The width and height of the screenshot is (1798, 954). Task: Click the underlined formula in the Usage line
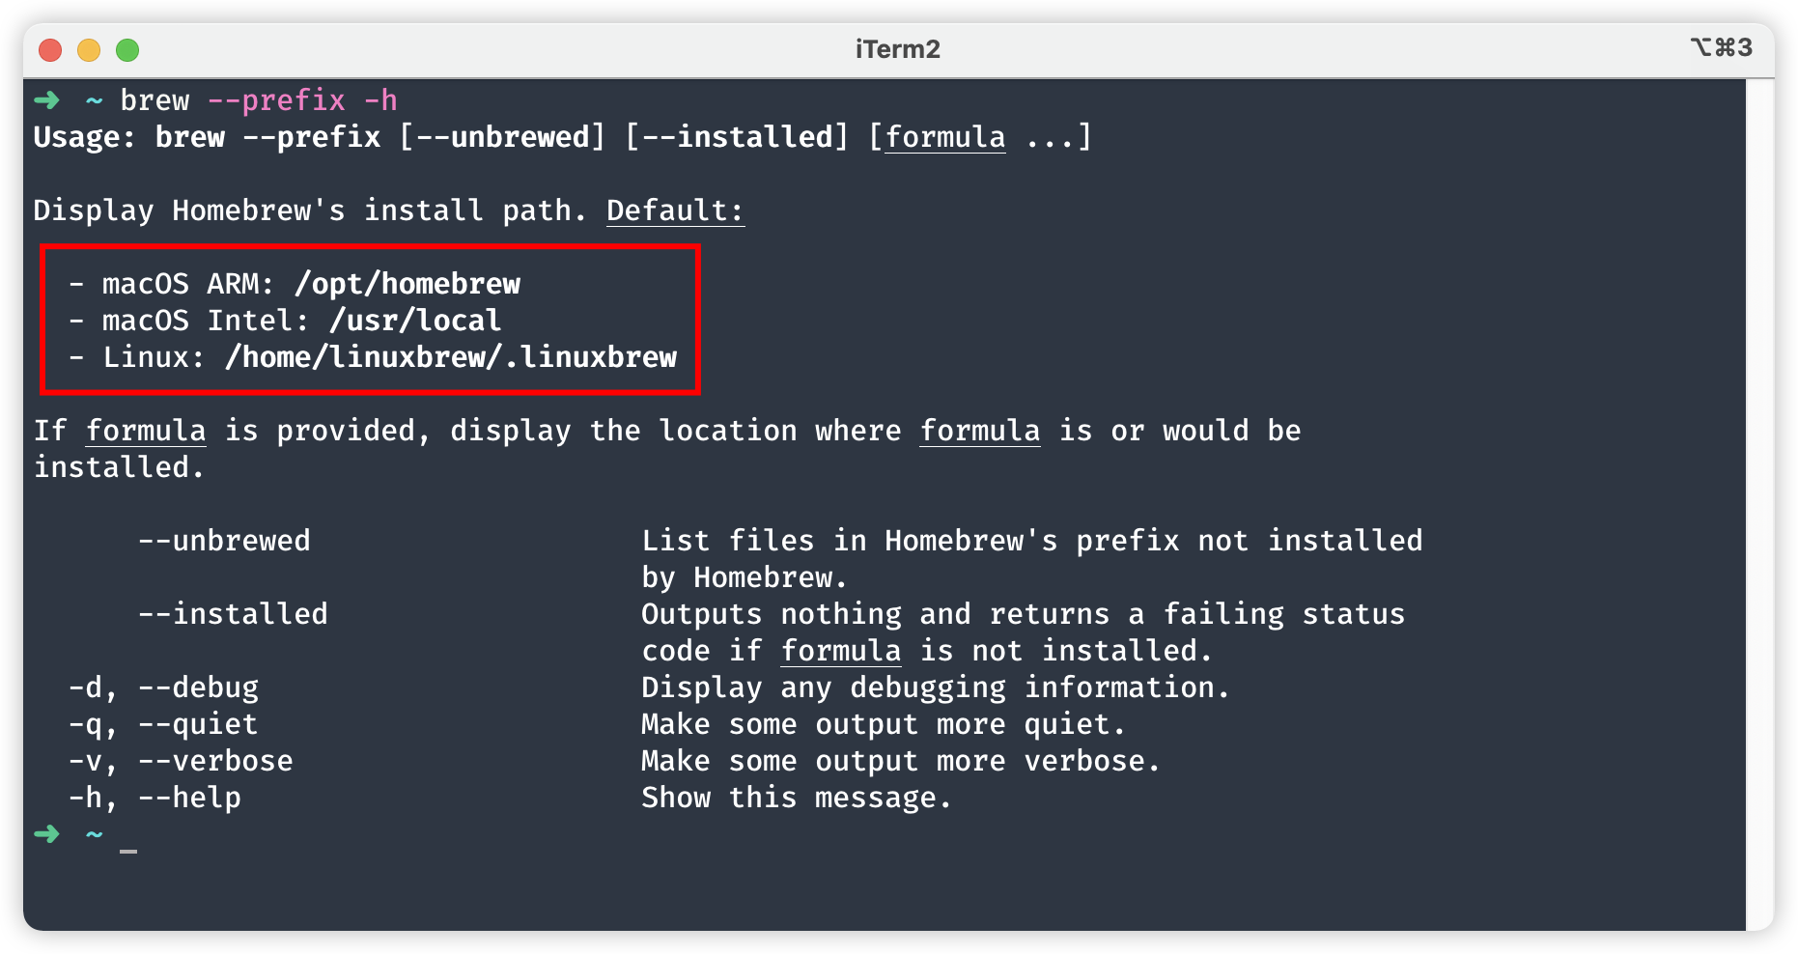[944, 137]
